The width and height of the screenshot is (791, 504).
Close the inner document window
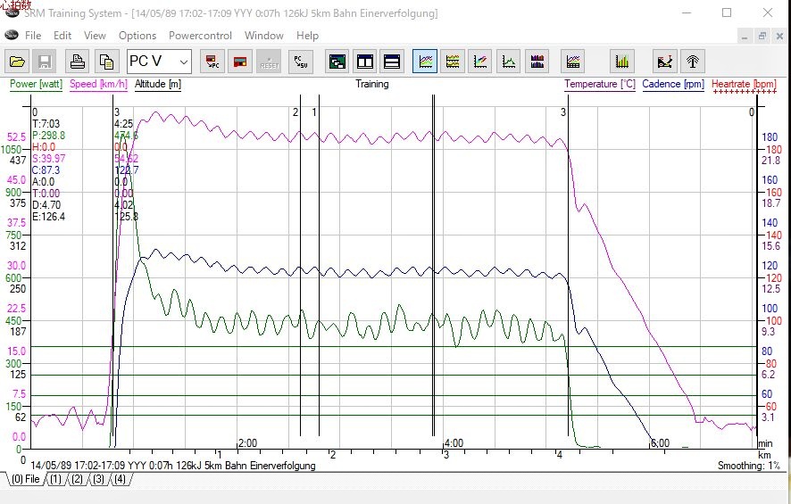[779, 37]
